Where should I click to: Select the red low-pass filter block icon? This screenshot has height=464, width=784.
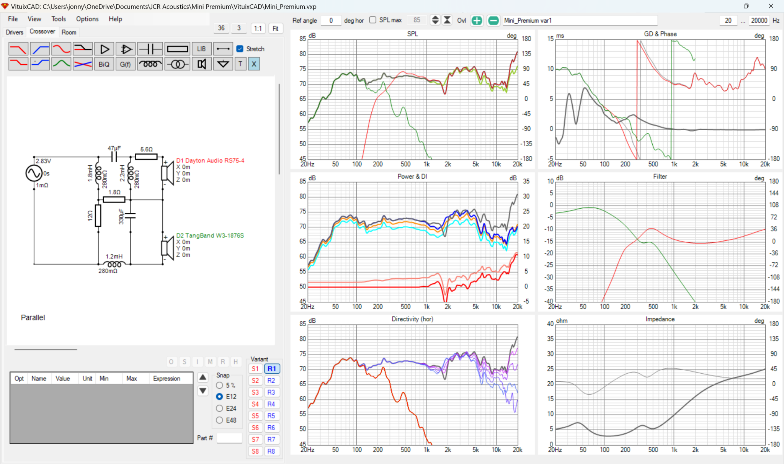point(18,49)
